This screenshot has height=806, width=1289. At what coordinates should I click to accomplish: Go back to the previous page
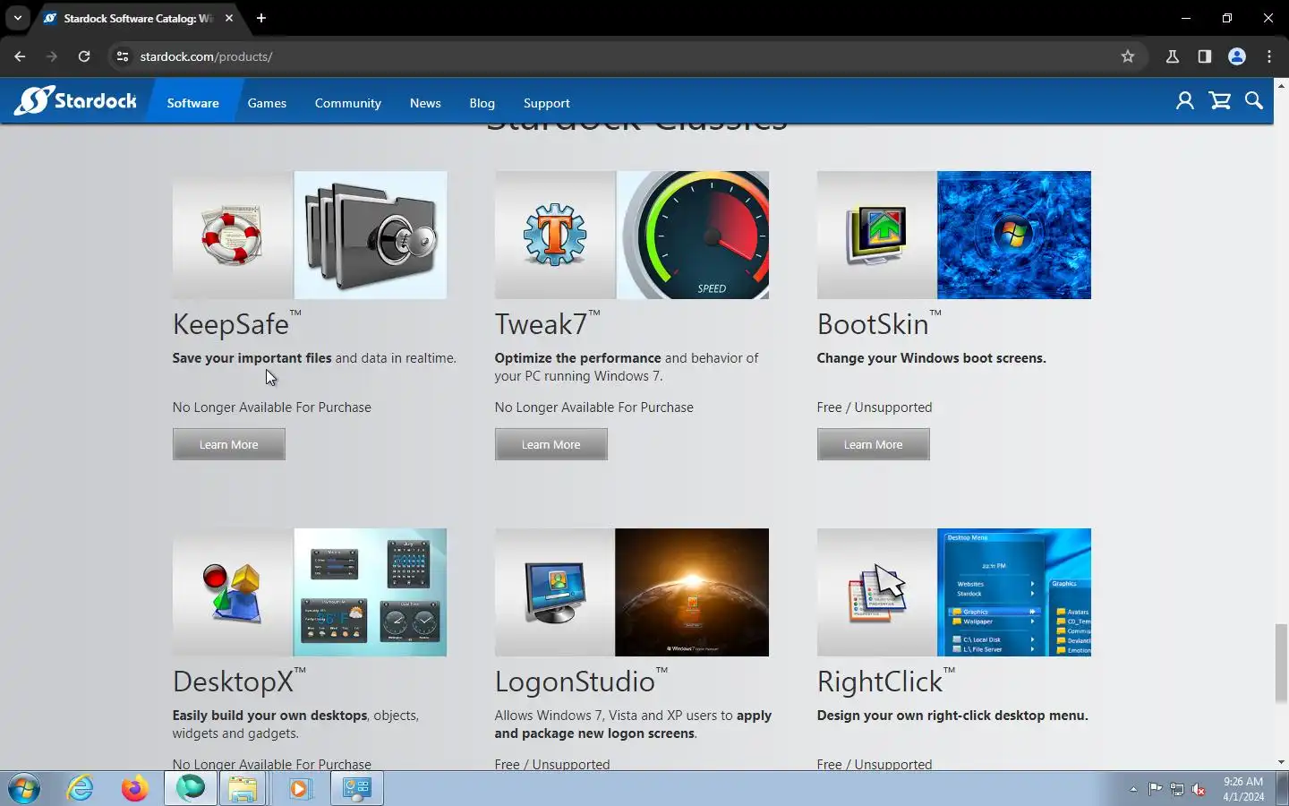[20, 56]
